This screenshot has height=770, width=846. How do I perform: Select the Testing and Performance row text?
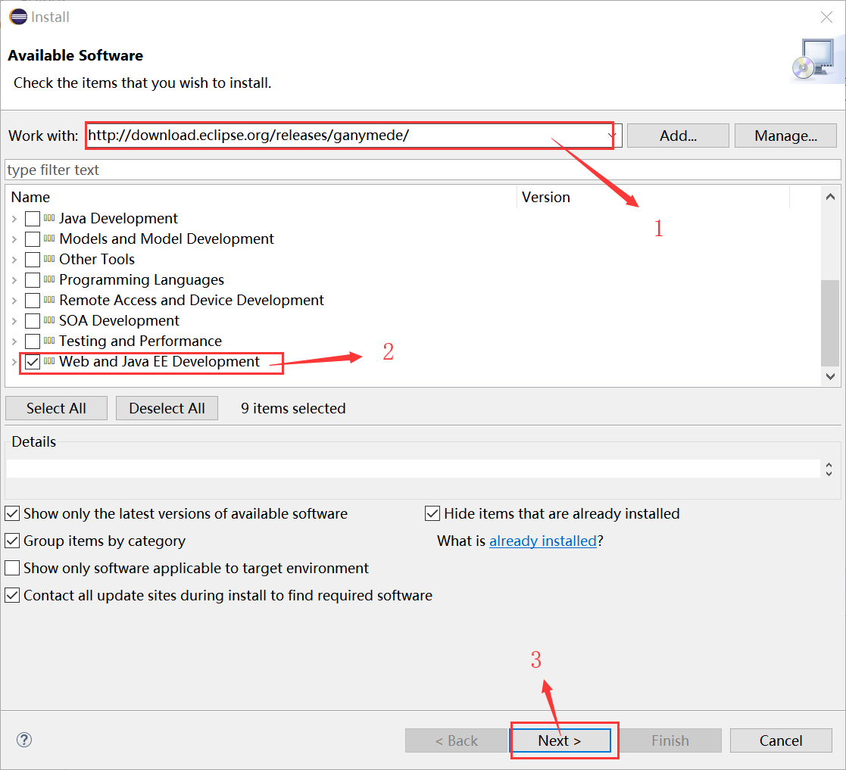tap(140, 341)
